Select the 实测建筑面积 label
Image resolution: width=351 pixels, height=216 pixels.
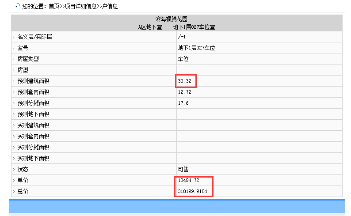33,125
